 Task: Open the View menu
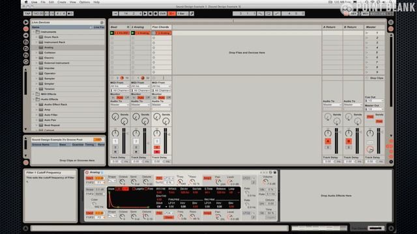(72, 2)
